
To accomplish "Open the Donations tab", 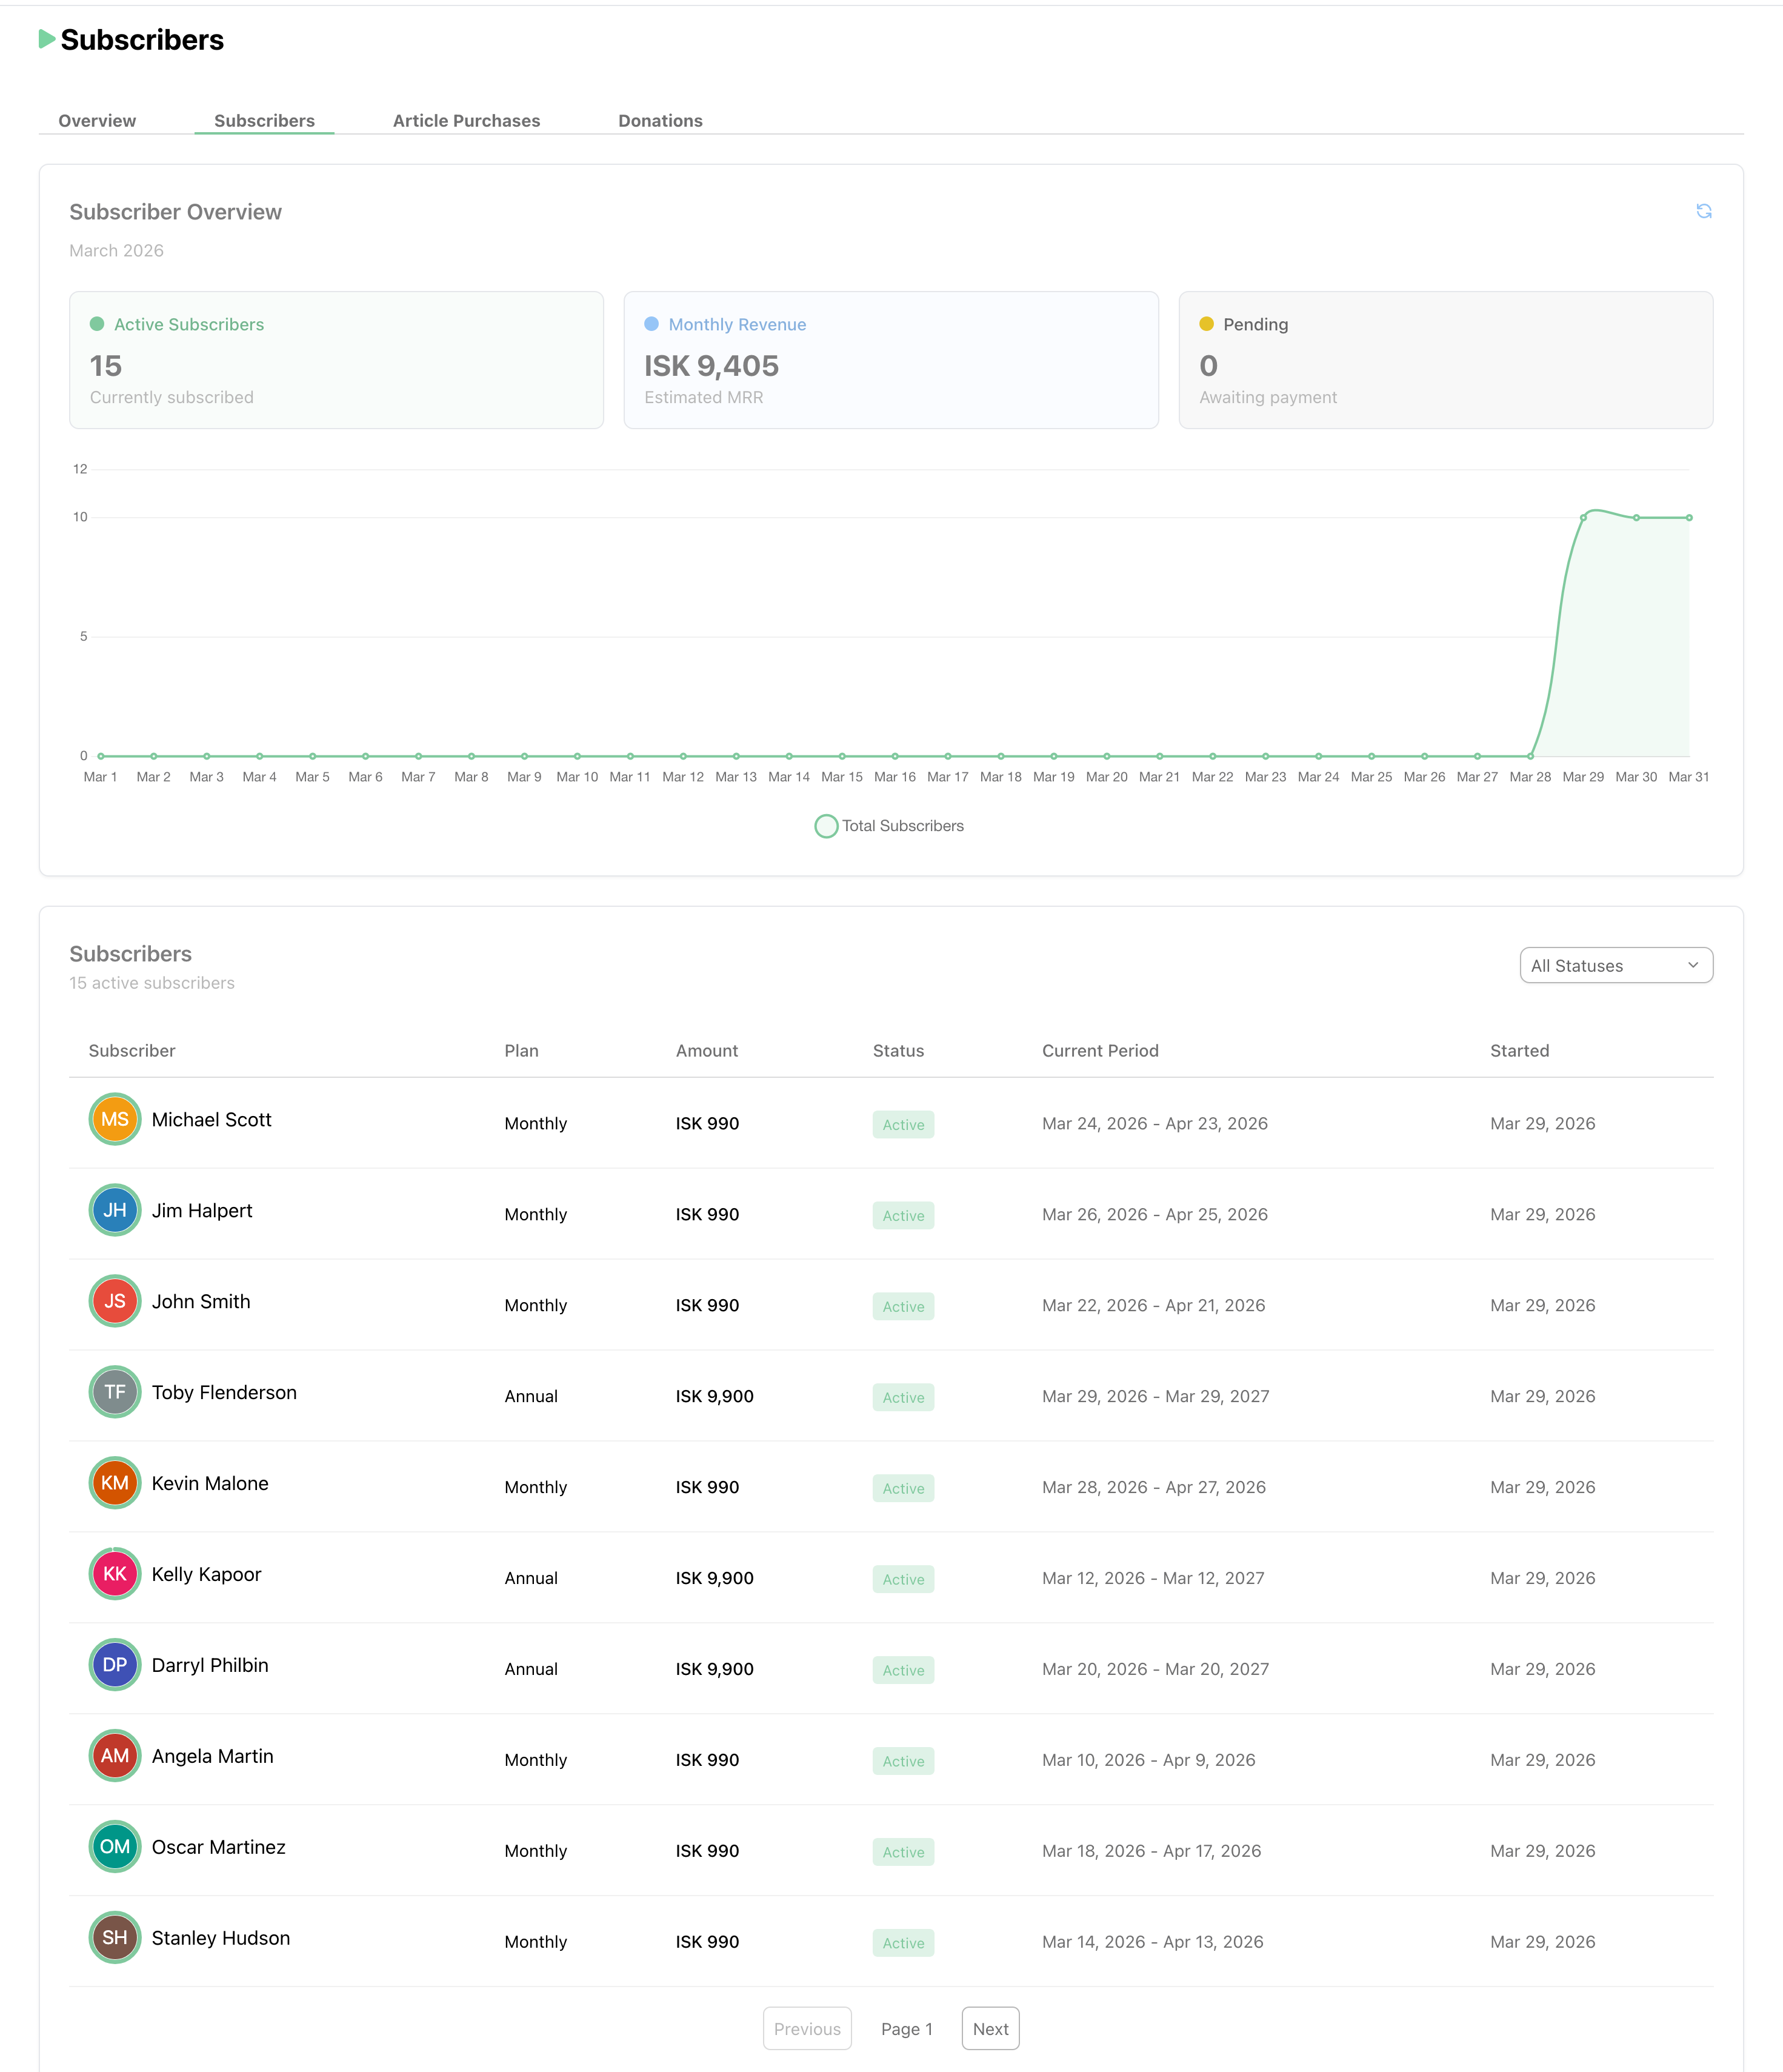I will (x=660, y=120).
